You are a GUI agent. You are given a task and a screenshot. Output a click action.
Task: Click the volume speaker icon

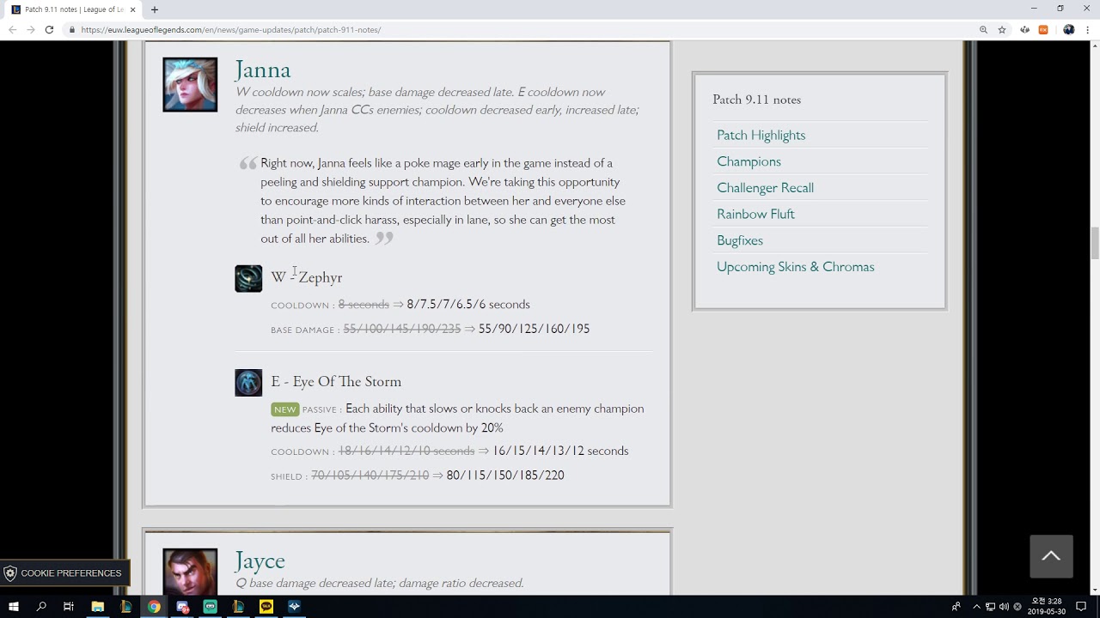(x=1004, y=607)
